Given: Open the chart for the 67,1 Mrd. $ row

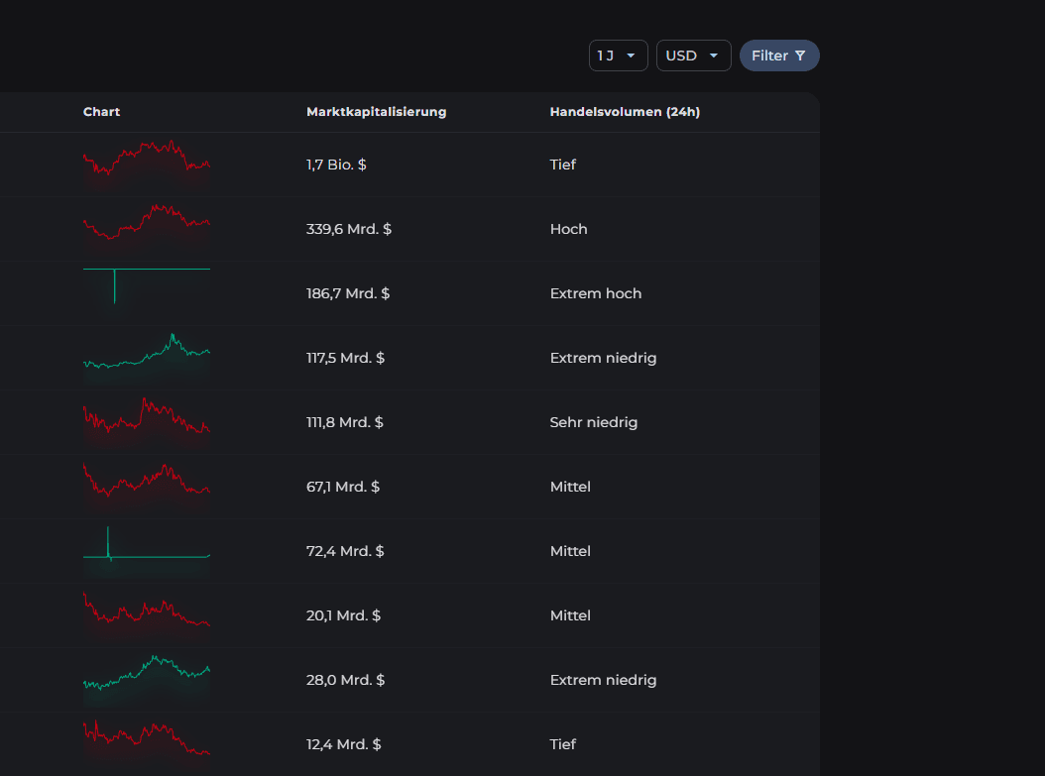Looking at the screenshot, I should (147, 482).
